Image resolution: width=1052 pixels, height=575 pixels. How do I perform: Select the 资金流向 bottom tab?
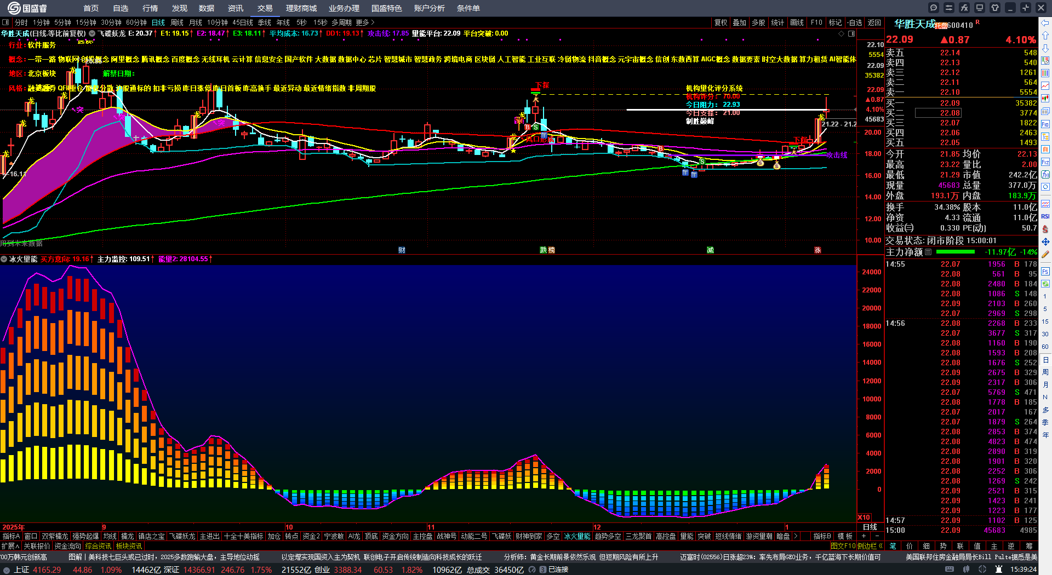click(x=68, y=546)
